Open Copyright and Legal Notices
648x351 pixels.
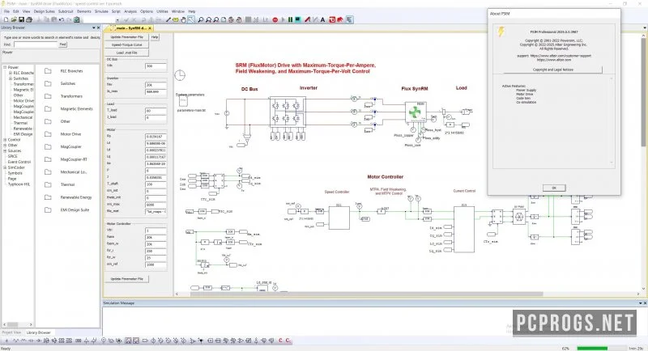[x=552, y=70]
